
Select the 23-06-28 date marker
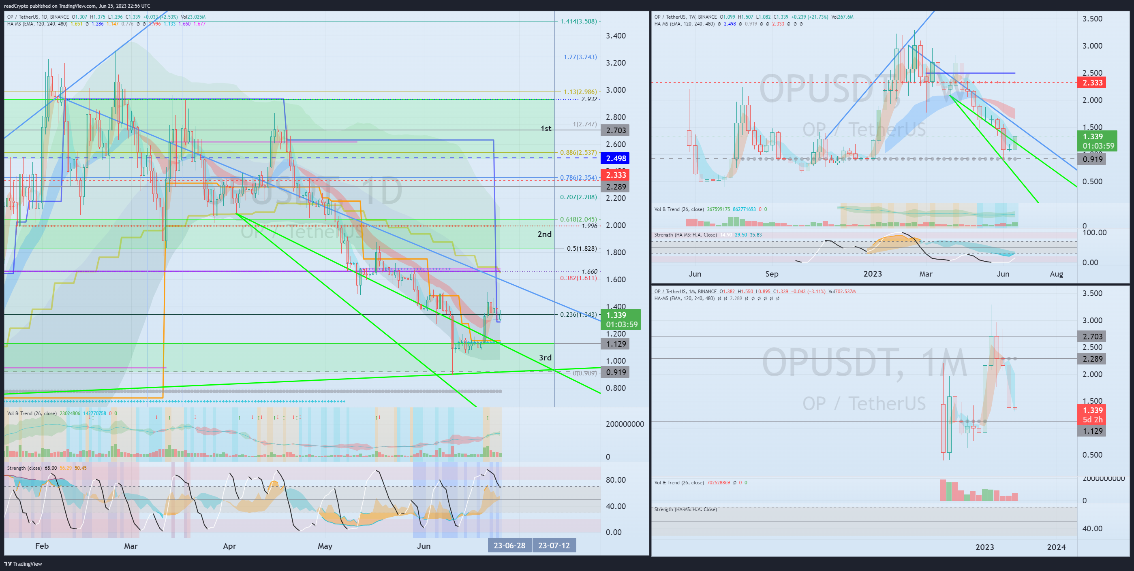pyautogui.click(x=509, y=545)
